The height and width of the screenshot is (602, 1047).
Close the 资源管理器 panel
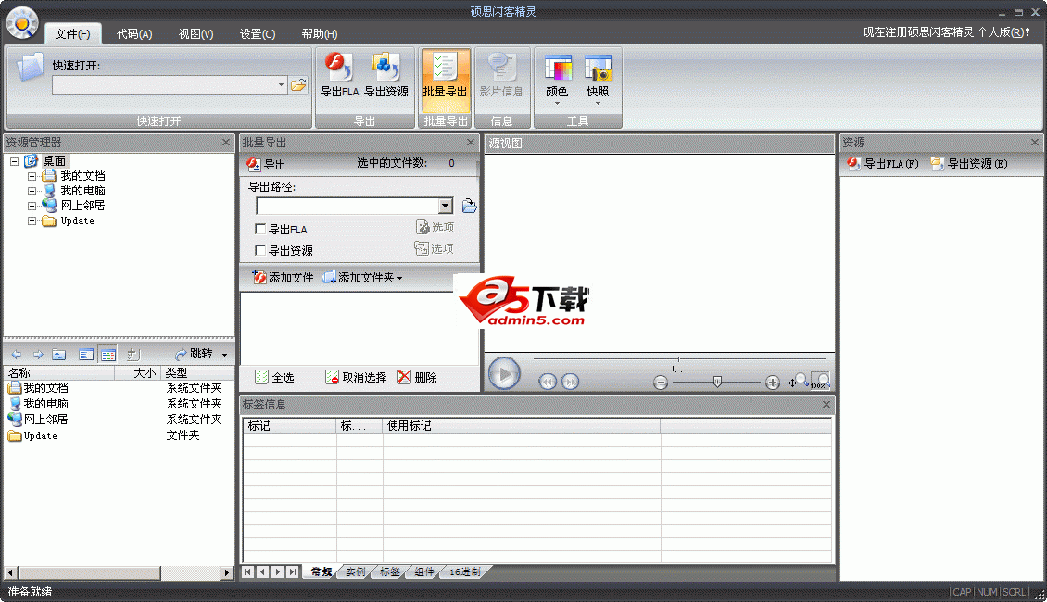226,142
